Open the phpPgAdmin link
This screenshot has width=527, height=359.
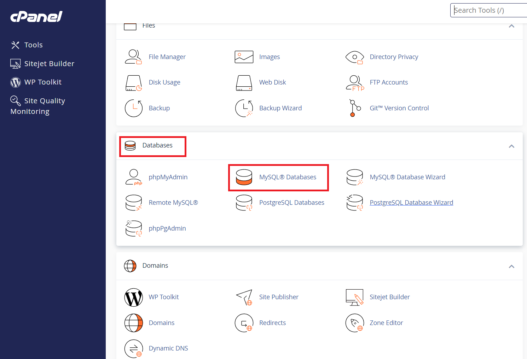[x=167, y=228]
